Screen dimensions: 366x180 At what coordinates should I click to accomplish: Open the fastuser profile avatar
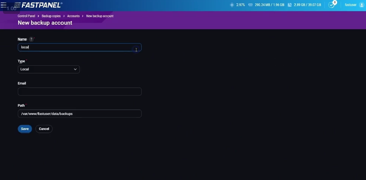click(361, 5)
